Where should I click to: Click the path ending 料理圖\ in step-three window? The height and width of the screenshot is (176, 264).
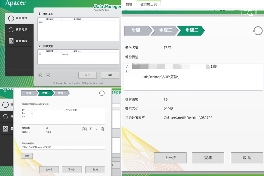[171, 66]
